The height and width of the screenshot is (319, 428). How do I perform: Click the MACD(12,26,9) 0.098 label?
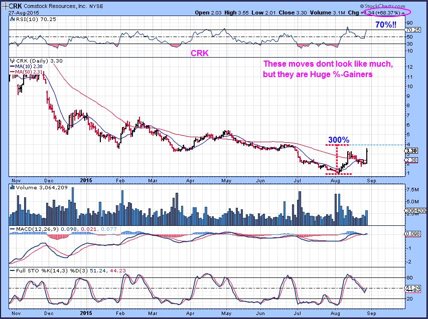click(44, 229)
